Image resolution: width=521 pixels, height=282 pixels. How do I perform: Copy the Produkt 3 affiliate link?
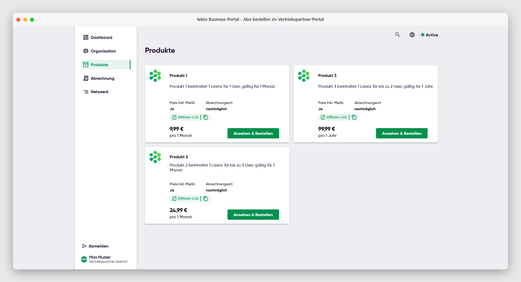click(354, 117)
